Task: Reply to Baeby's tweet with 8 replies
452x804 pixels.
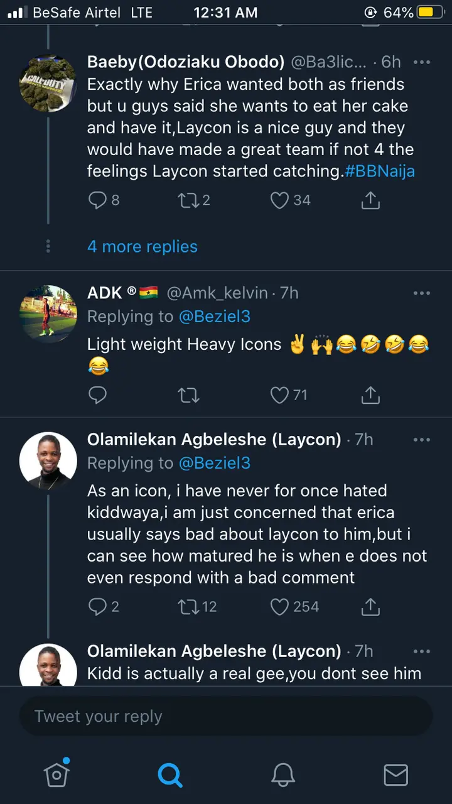Action: coord(97,200)
